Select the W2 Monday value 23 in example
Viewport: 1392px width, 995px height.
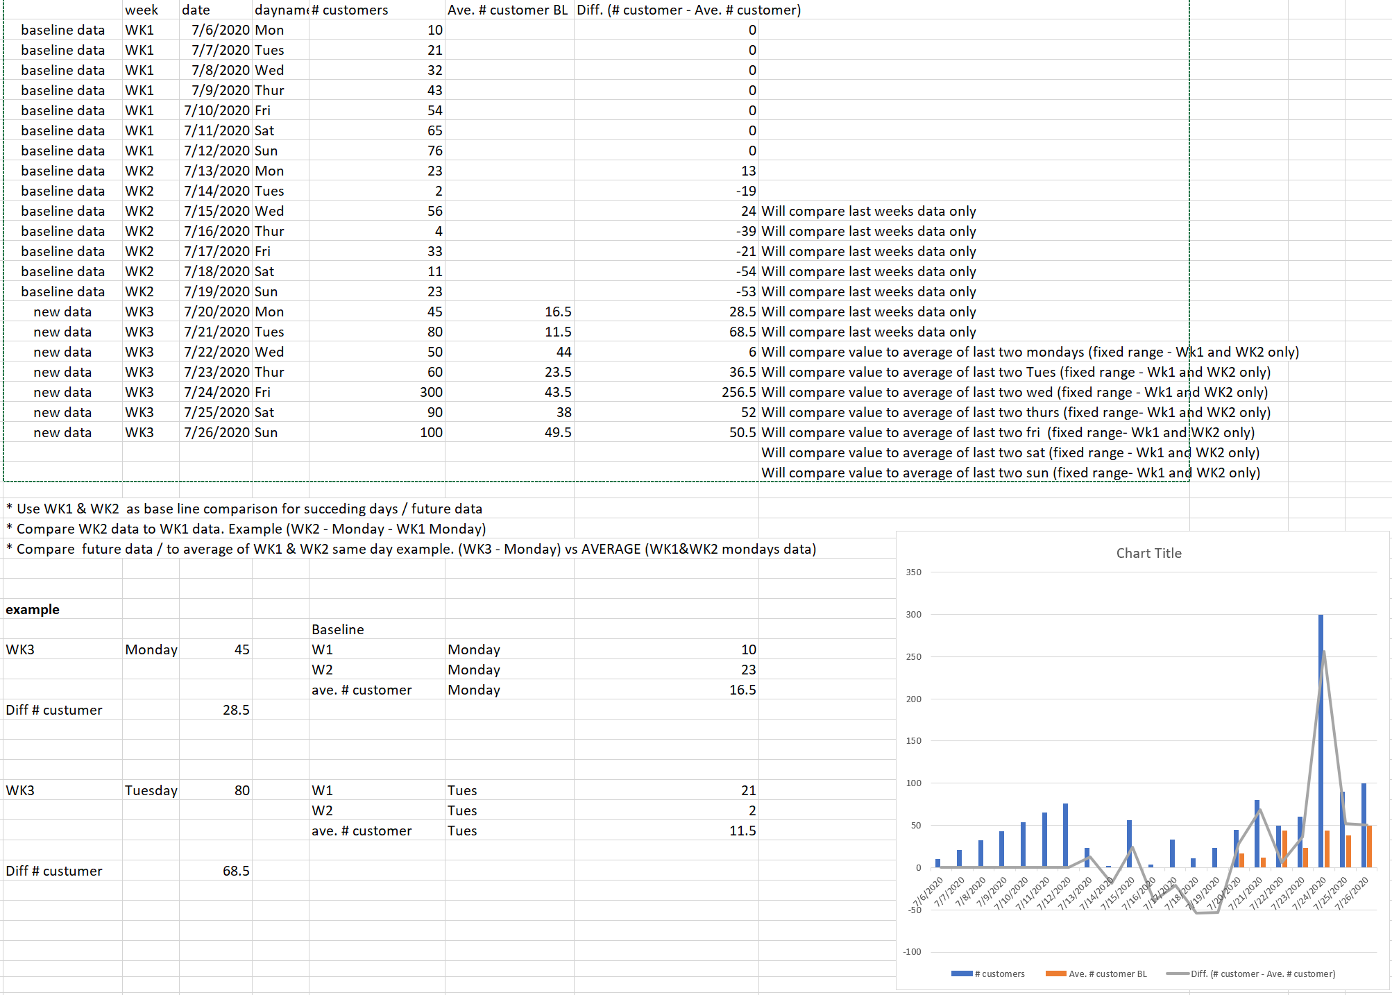pyautogui.click(x=666, y=670)
